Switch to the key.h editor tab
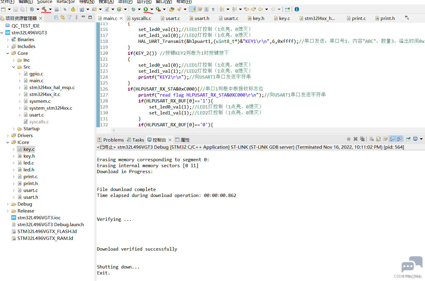The height and width of the screenshot is (281, 425). tap(256, 18)
